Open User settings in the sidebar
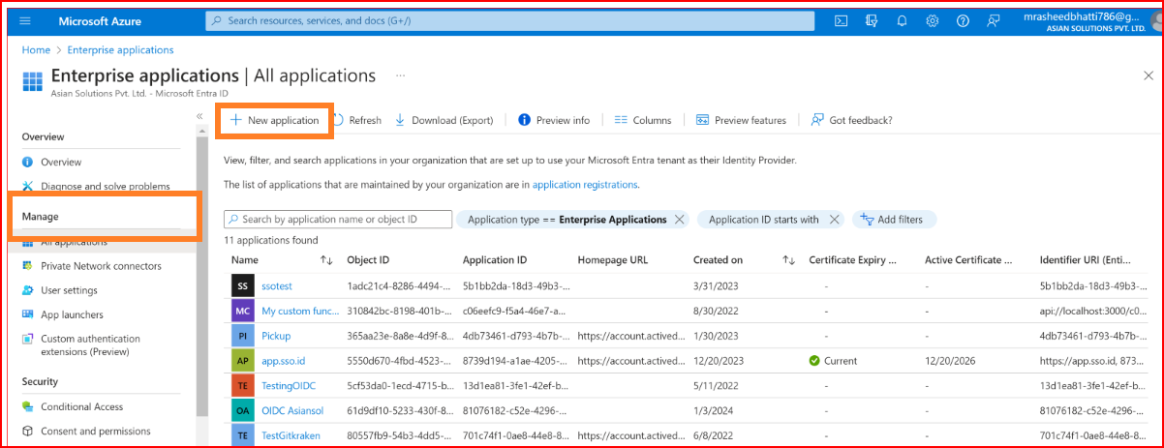 click(69, 290)
